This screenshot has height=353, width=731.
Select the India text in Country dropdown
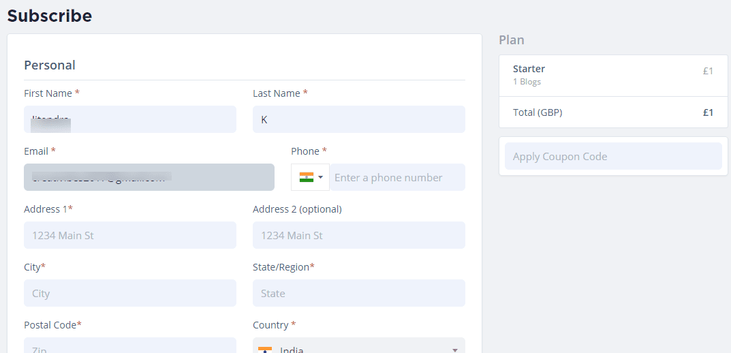tap(293, 350)
